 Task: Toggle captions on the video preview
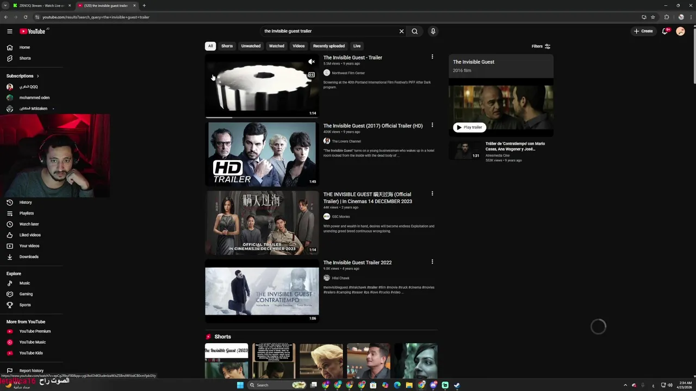tap(312, 75)
